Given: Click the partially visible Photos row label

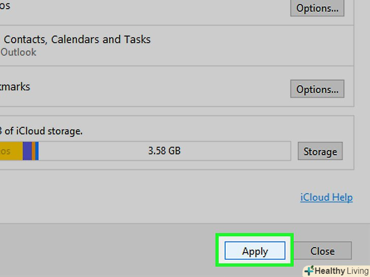Looking at the screenshot, I should [5, 6].
